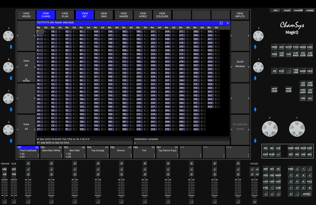Open the CUE STK cue stack button
The height and width of the screenshot is (205, 316).
point(281,54)
